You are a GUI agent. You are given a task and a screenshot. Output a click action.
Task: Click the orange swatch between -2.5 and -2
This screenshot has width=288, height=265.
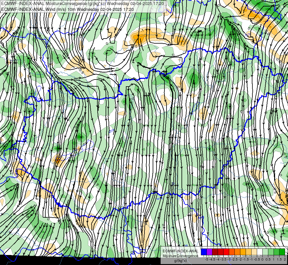point(237,252)
